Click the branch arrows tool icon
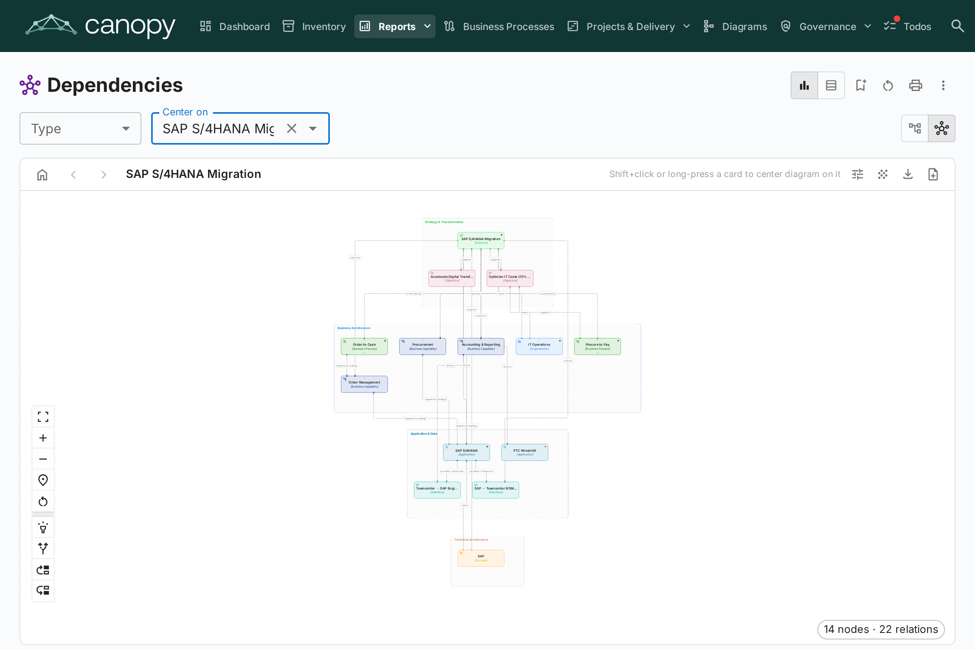Image resolution: width=975 pixels, height=650 pixels. pos(43,548)
